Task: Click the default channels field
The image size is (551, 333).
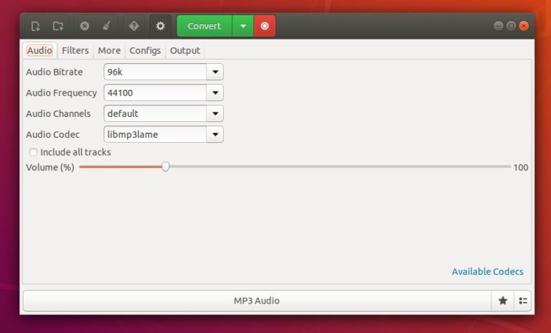Action: [155, 113]
